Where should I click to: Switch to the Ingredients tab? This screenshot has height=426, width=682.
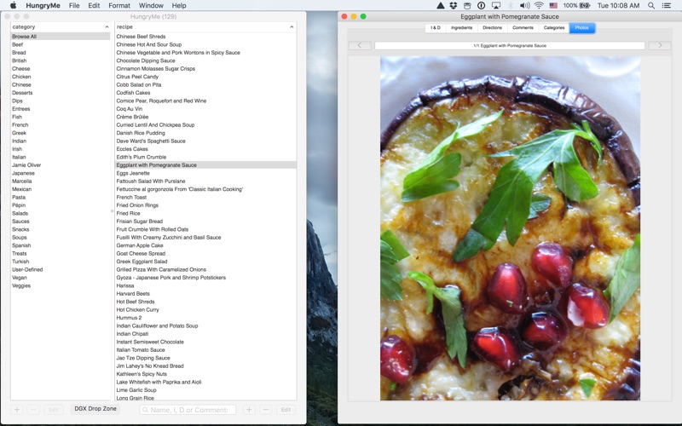click(461, 28)
